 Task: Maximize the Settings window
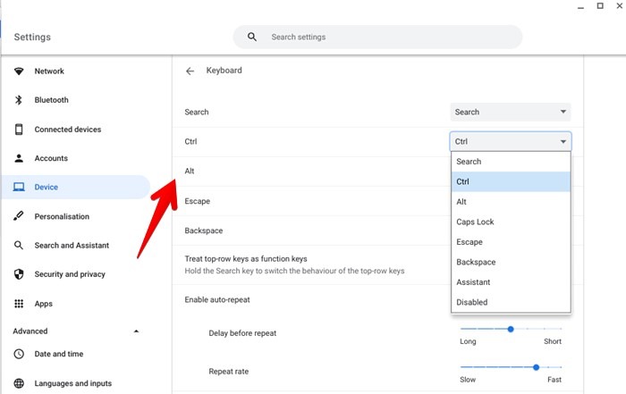(x=600, y=6)
